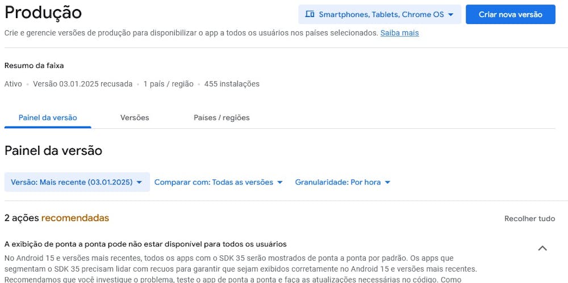Open the Versão: Mais recente (03.01.2025) filter
Viewport: 568px width, 283px height.
click(x=77, y=182)
